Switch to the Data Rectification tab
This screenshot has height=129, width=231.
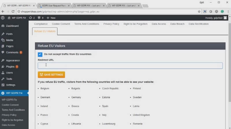point(199,24)
